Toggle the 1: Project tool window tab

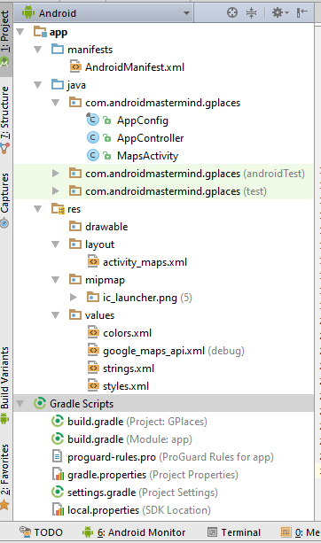tap(5, 39)
